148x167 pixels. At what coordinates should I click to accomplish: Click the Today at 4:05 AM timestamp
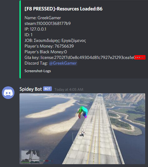[69, 89]
